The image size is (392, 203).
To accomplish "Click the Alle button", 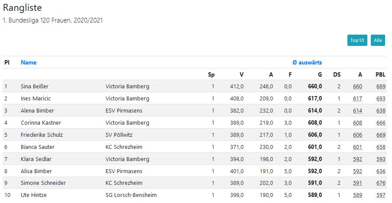I will [x=378, y=40].
